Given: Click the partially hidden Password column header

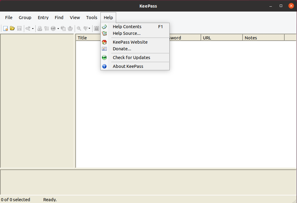Looking at the screenshot, I should coord(185,38).
